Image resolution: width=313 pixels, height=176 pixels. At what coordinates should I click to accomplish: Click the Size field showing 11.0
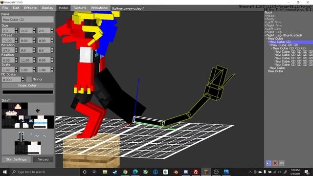click(26, 31)
